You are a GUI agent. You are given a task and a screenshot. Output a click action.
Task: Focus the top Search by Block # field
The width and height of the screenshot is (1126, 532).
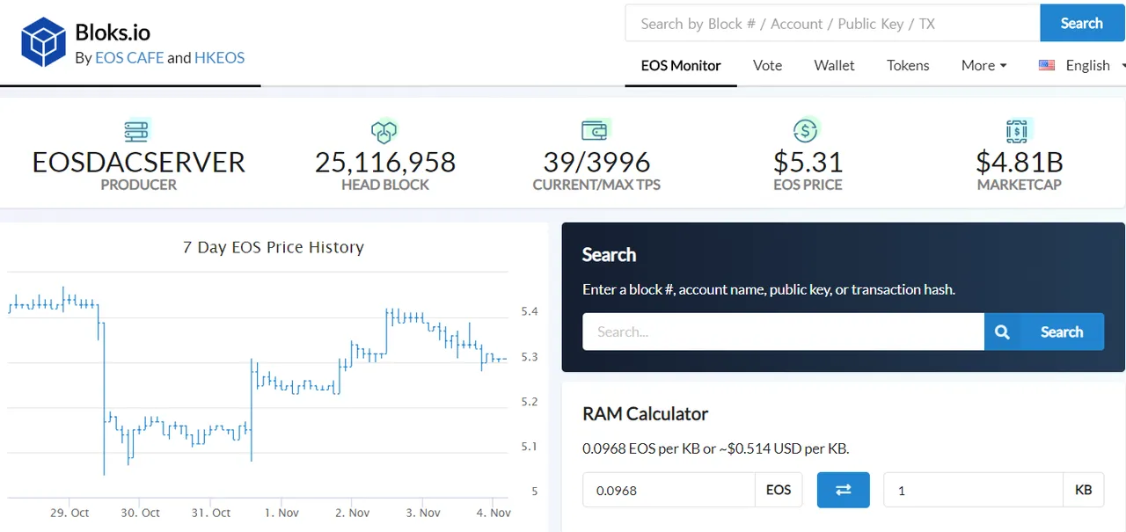pyautogui.click(x=832, y=23)
